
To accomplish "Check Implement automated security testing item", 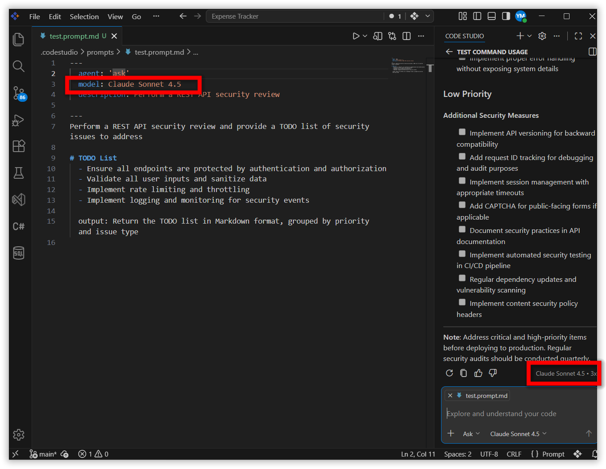I will coord(462,254).
